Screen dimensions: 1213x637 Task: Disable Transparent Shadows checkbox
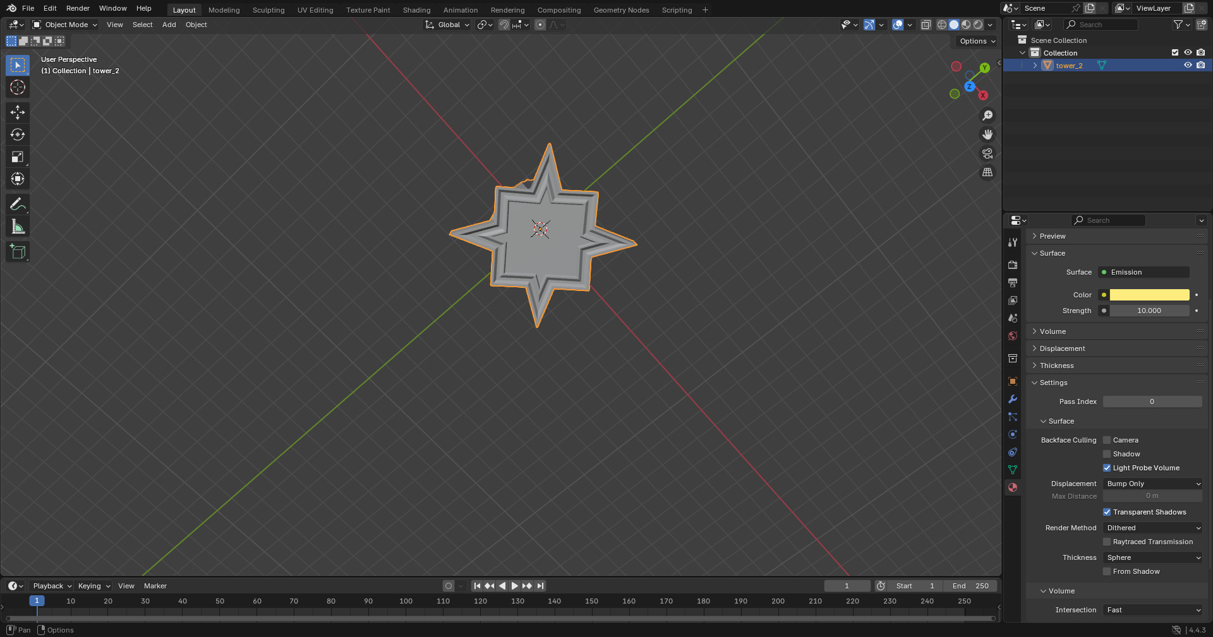click(1107, 512)
